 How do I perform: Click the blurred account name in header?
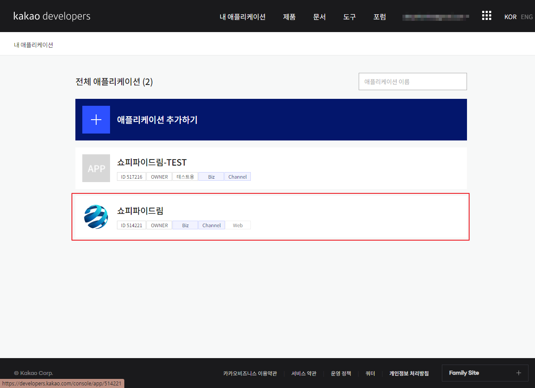coord(436,17)
